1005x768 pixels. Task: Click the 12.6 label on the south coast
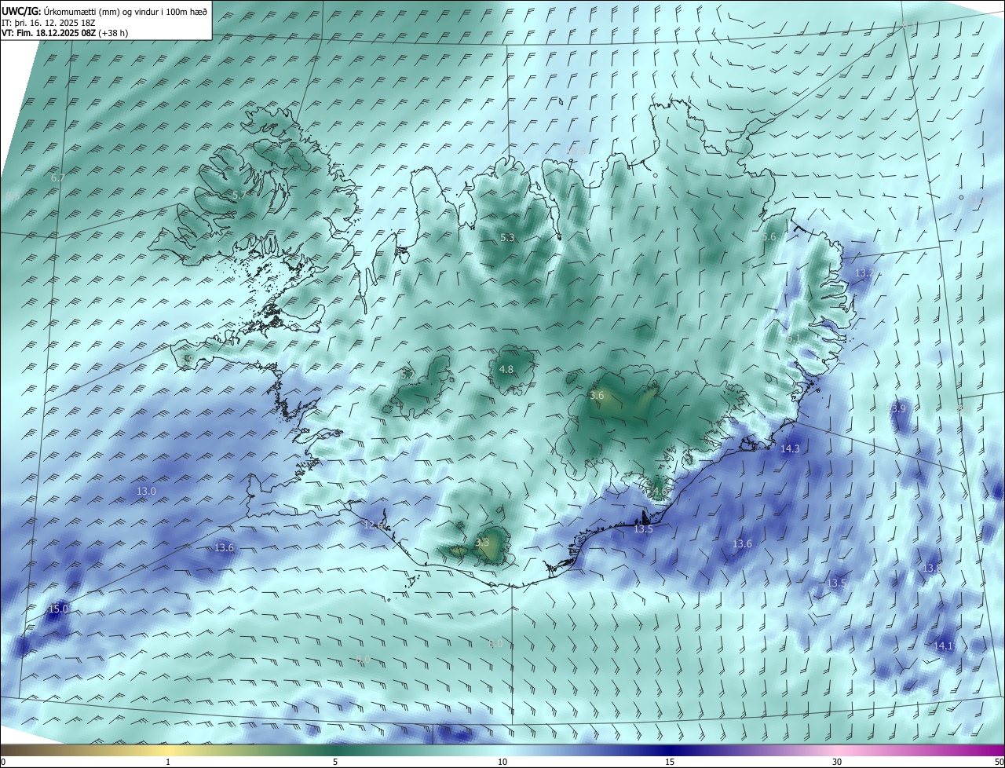374,525
